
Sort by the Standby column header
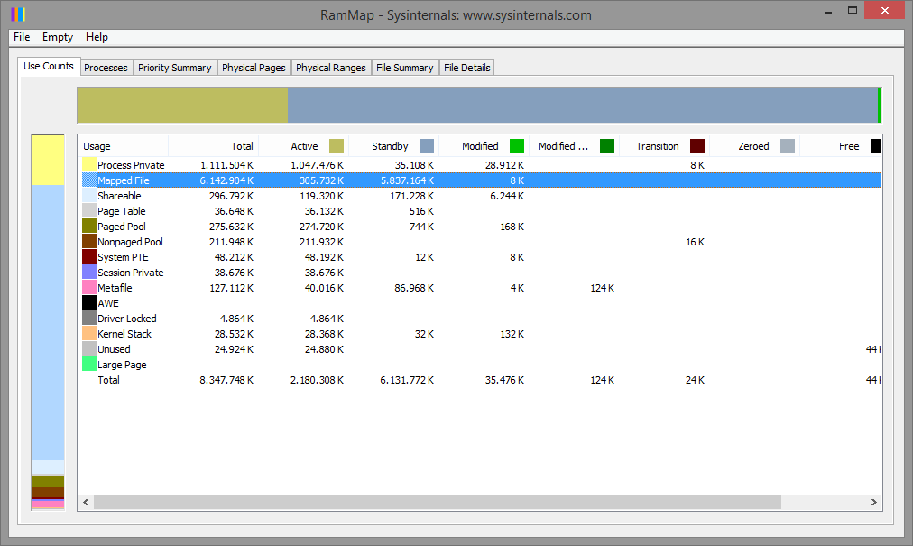click(394, 146)
